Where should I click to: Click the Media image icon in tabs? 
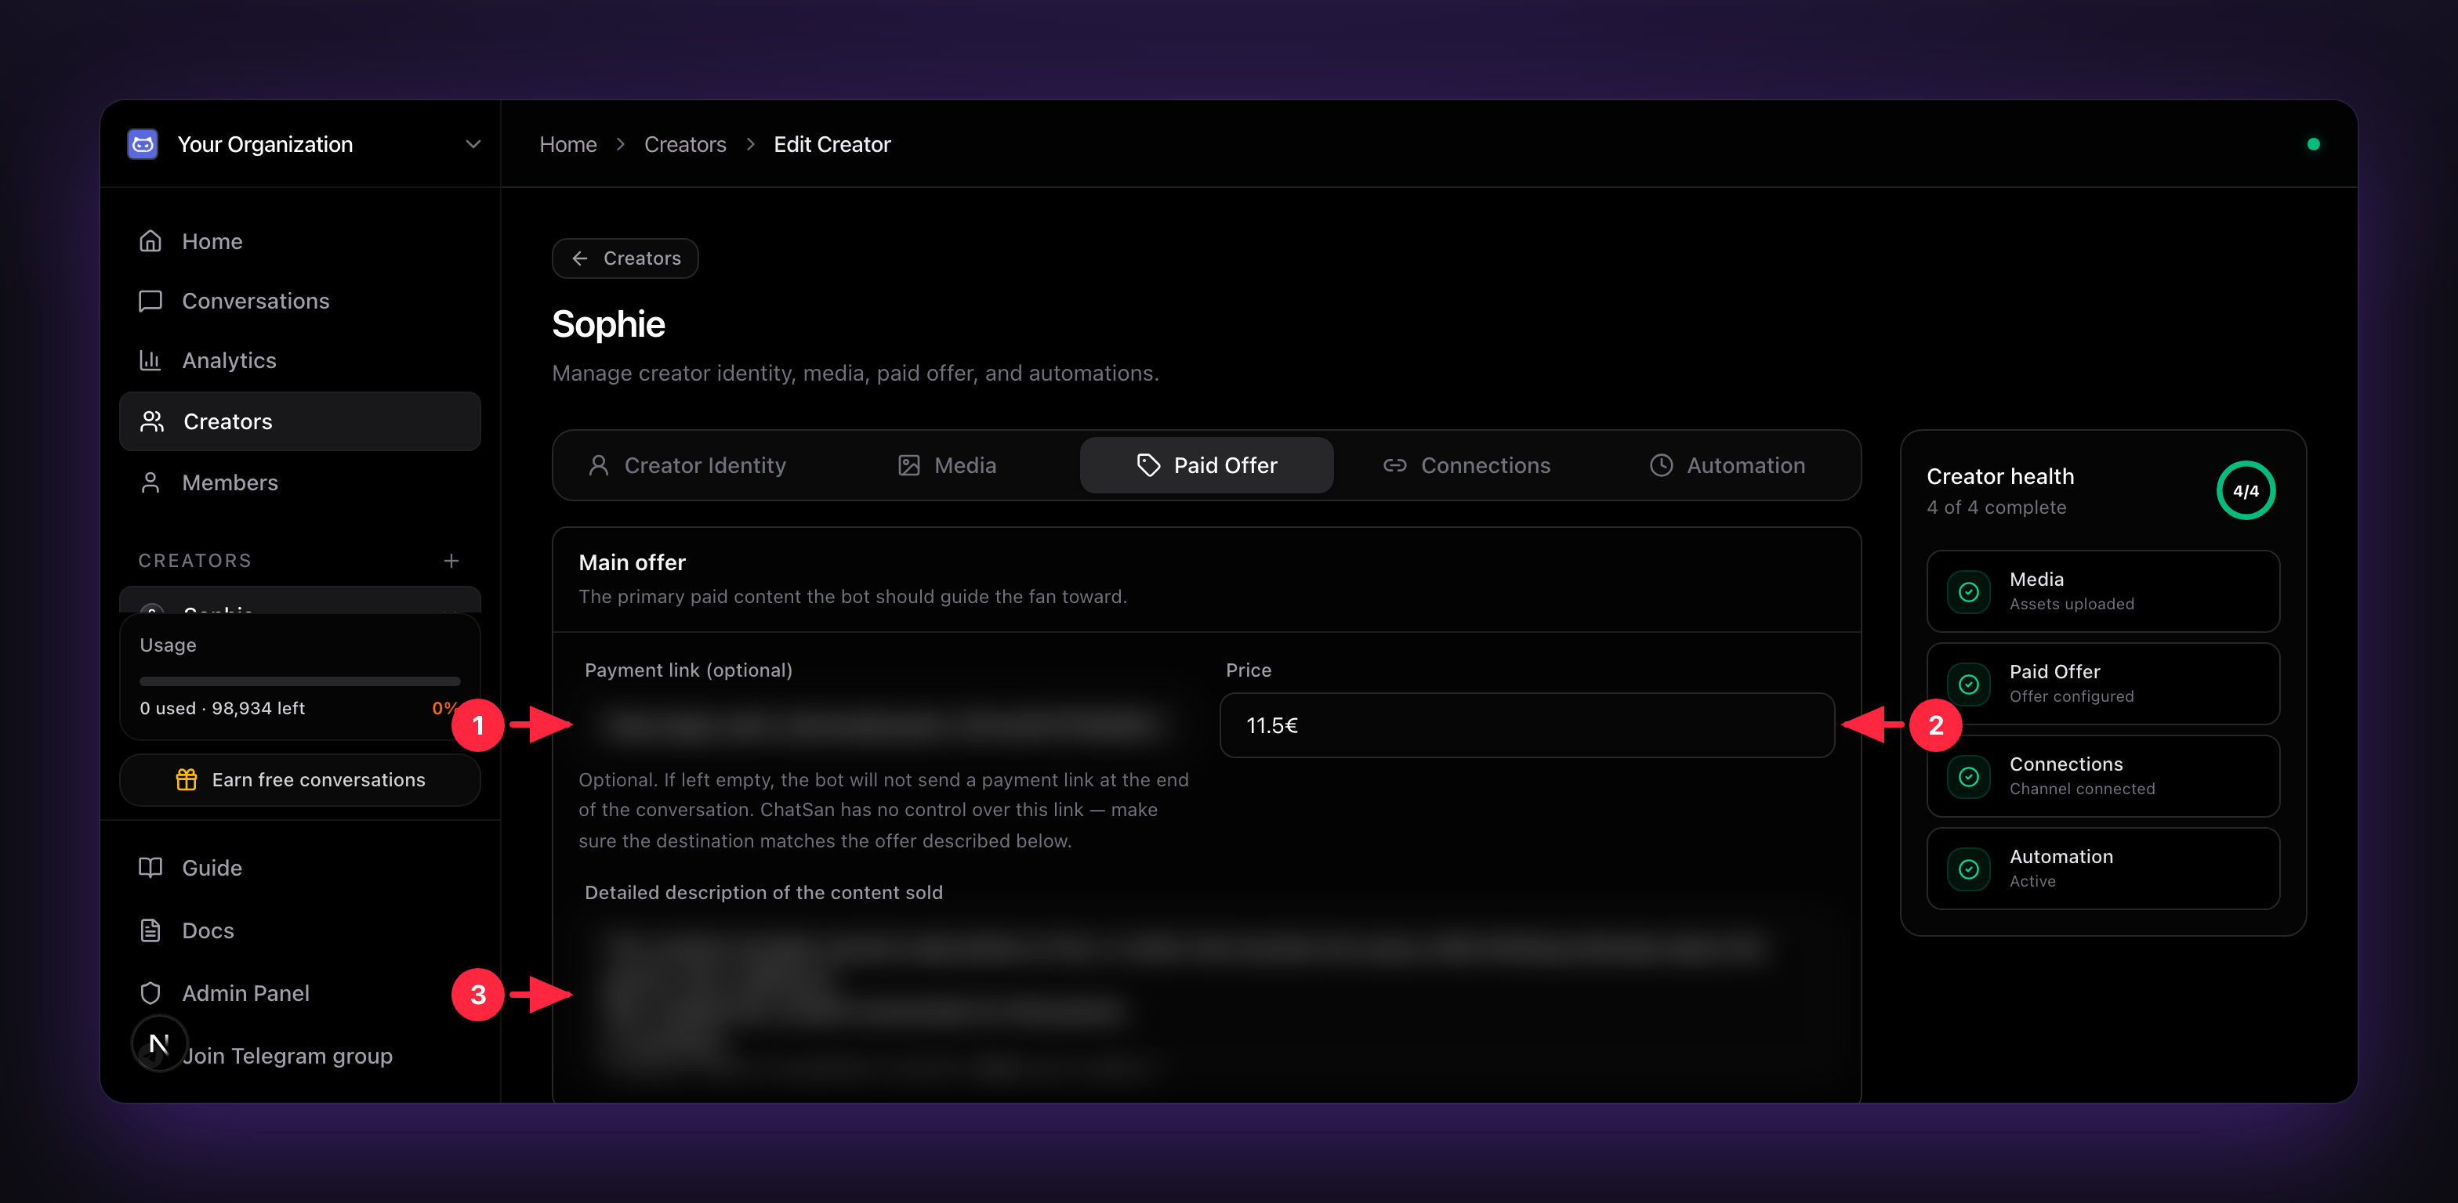[908, 465]
